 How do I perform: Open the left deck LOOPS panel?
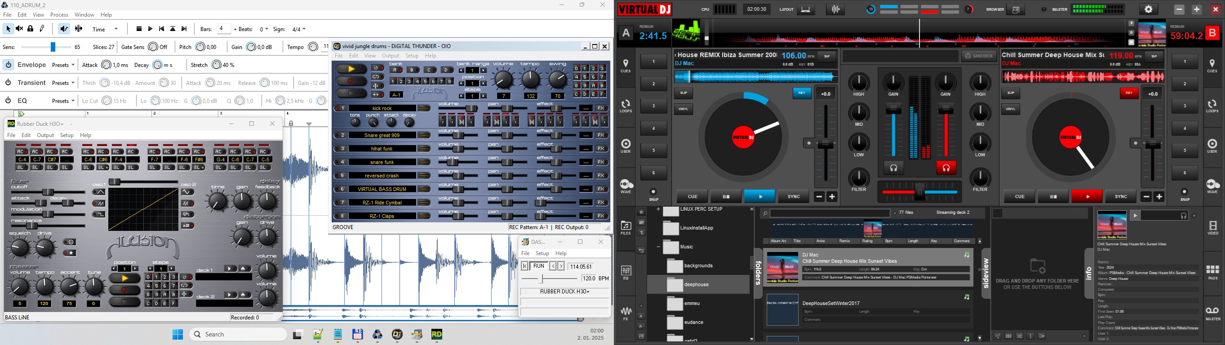click(x=626, y=106)
